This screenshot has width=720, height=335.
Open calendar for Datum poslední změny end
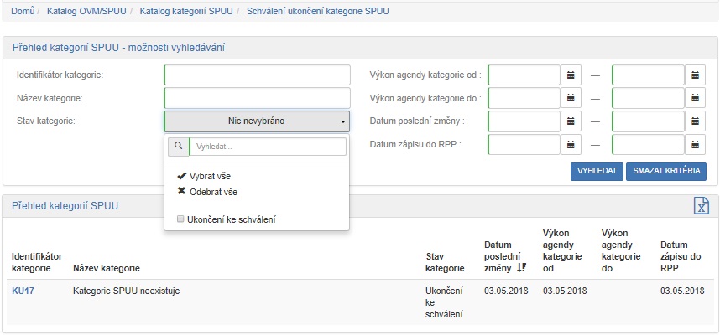pos(696,121)
